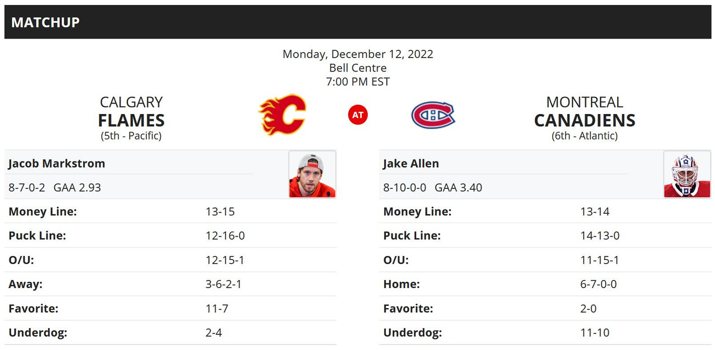Click the Calgary Flames logo
Viewport: 715px width, 350px height.
(282, 115)
